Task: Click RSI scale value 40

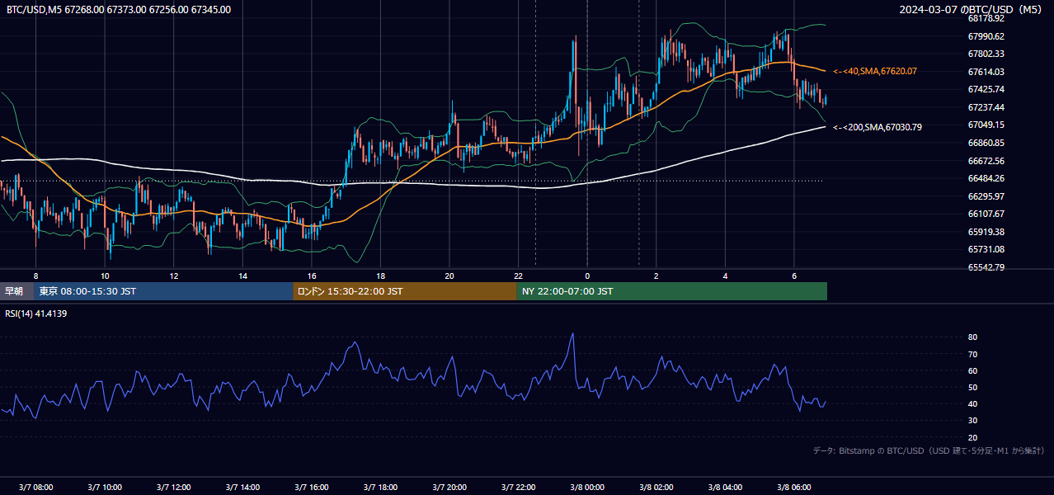Action: pos(972,403)
